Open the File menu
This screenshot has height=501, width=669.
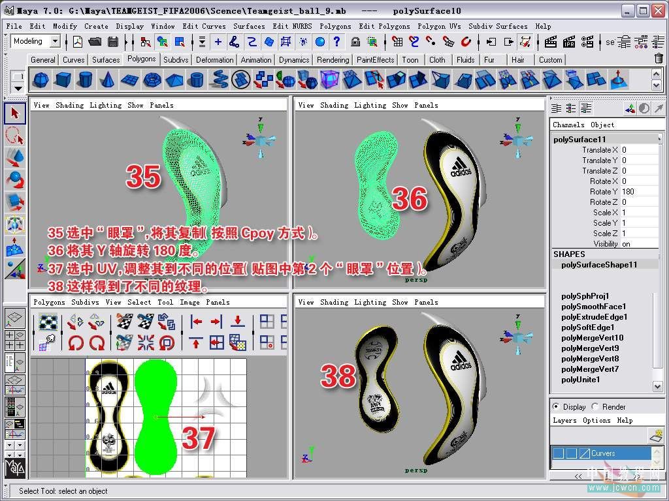14,26
